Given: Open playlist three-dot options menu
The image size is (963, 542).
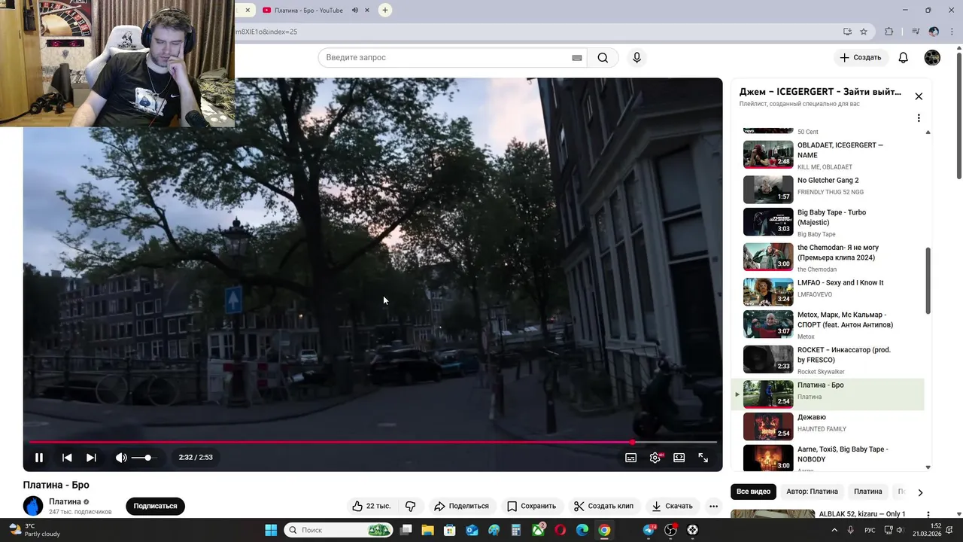Looking at the screenshot, I should pos(919,118).
